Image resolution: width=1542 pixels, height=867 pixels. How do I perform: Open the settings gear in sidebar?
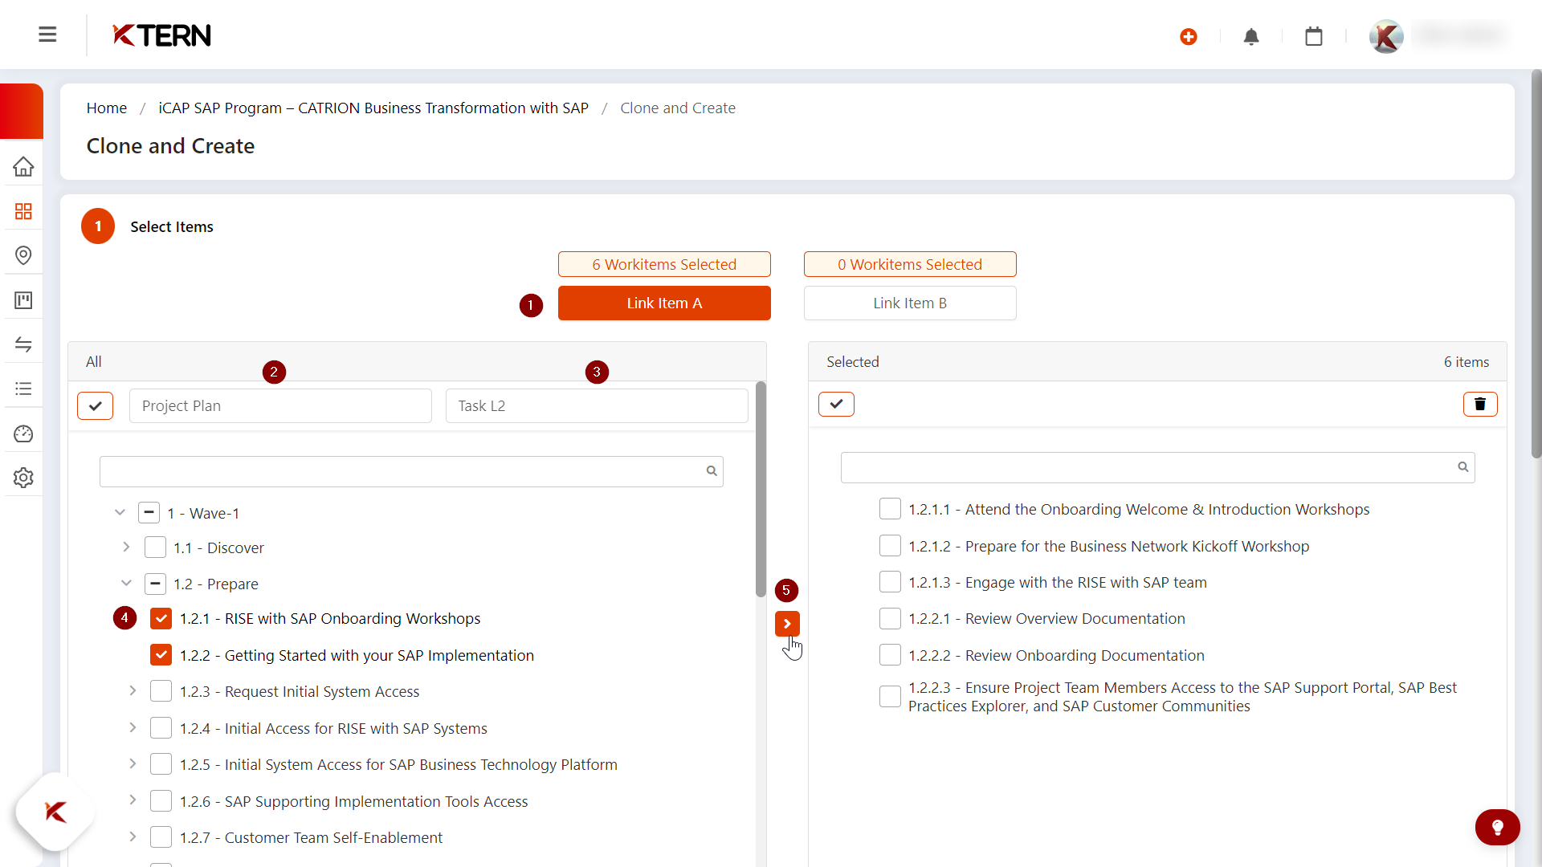(23, 478)
